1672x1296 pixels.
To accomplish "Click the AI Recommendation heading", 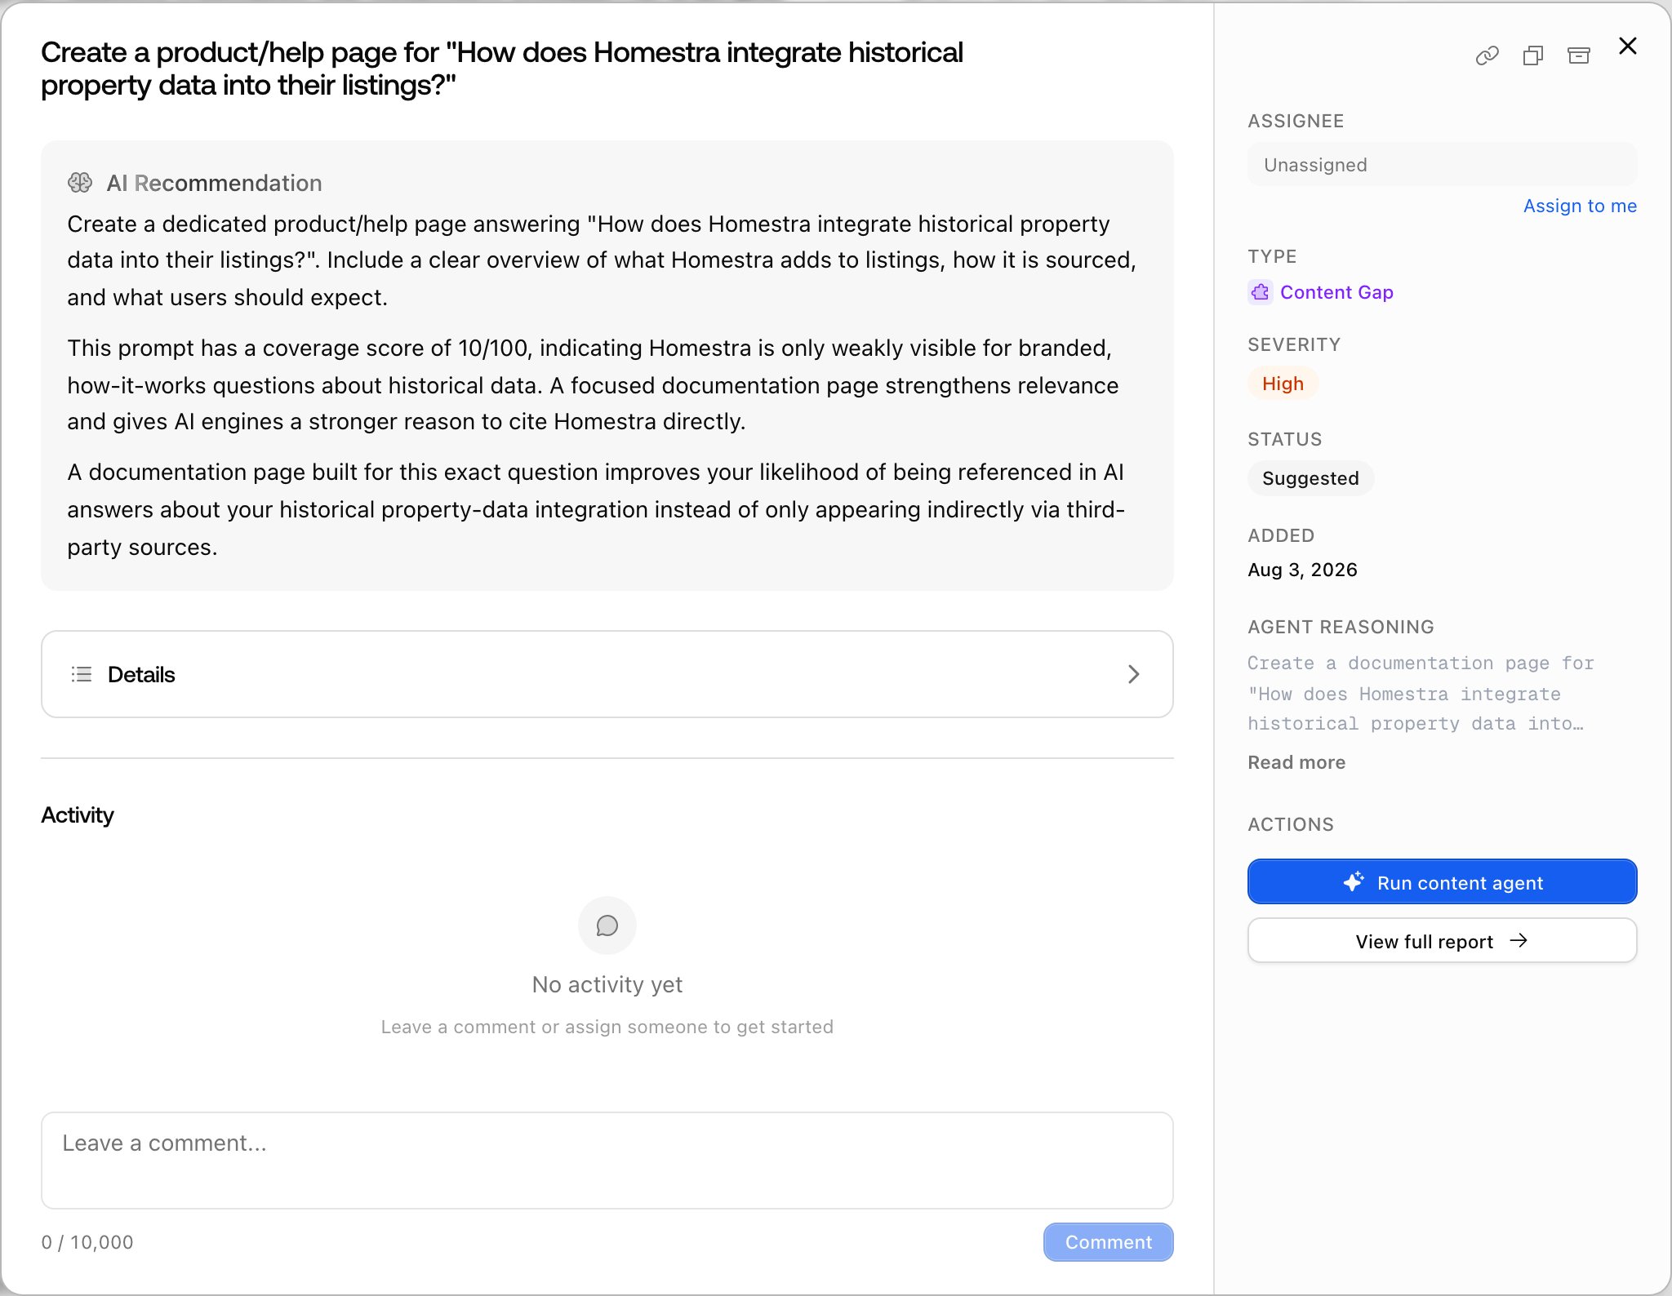I will point(214,183).
